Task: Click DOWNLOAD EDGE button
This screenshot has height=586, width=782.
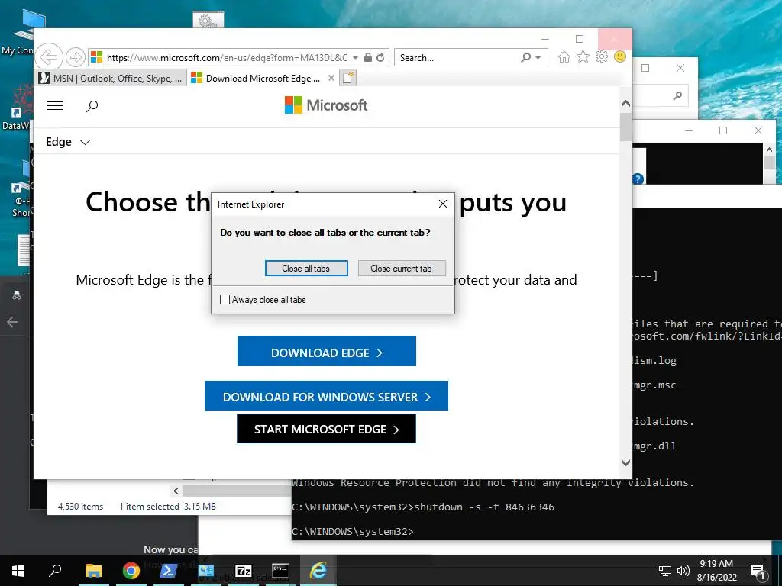Action: point(327,351)
